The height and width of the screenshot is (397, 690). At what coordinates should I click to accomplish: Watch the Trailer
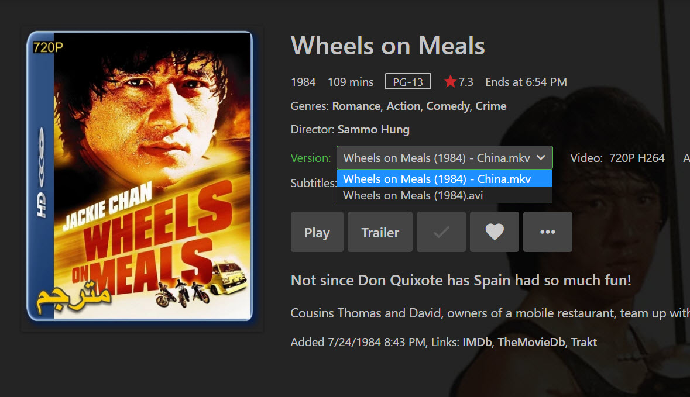point(380,232)
